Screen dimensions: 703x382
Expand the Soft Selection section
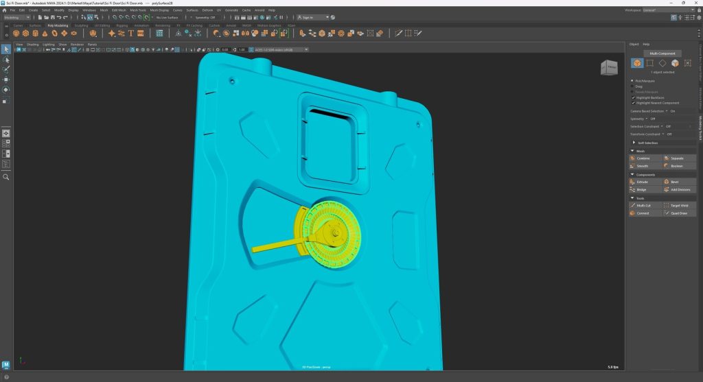[x=634, y=143]
